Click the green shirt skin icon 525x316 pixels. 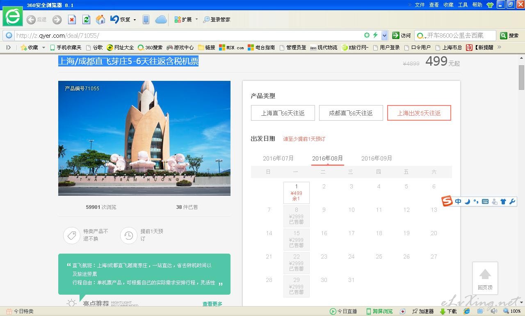point(490,5)
